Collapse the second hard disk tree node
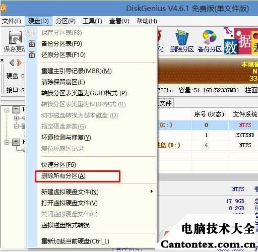This screenshot has height=252, width=258. (x=7, y=143)
